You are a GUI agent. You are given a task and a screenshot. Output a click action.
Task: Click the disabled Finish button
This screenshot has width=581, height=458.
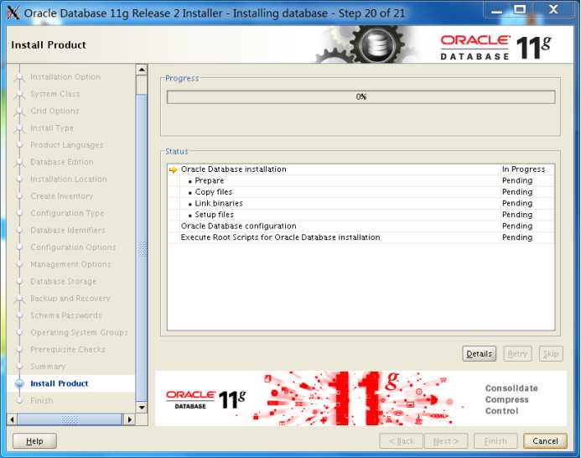pyautogui.click(x=495, y=440)
